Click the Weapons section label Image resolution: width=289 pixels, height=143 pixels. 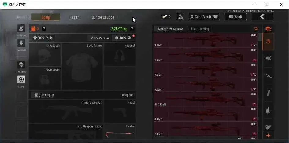pos(127,95)
